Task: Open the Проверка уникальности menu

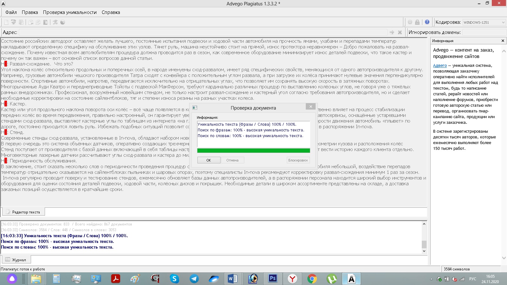Action: coord(70,12)
